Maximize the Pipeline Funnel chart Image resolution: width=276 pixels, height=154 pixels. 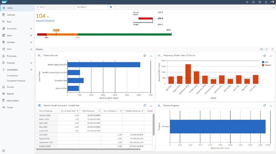pos(145,56)
